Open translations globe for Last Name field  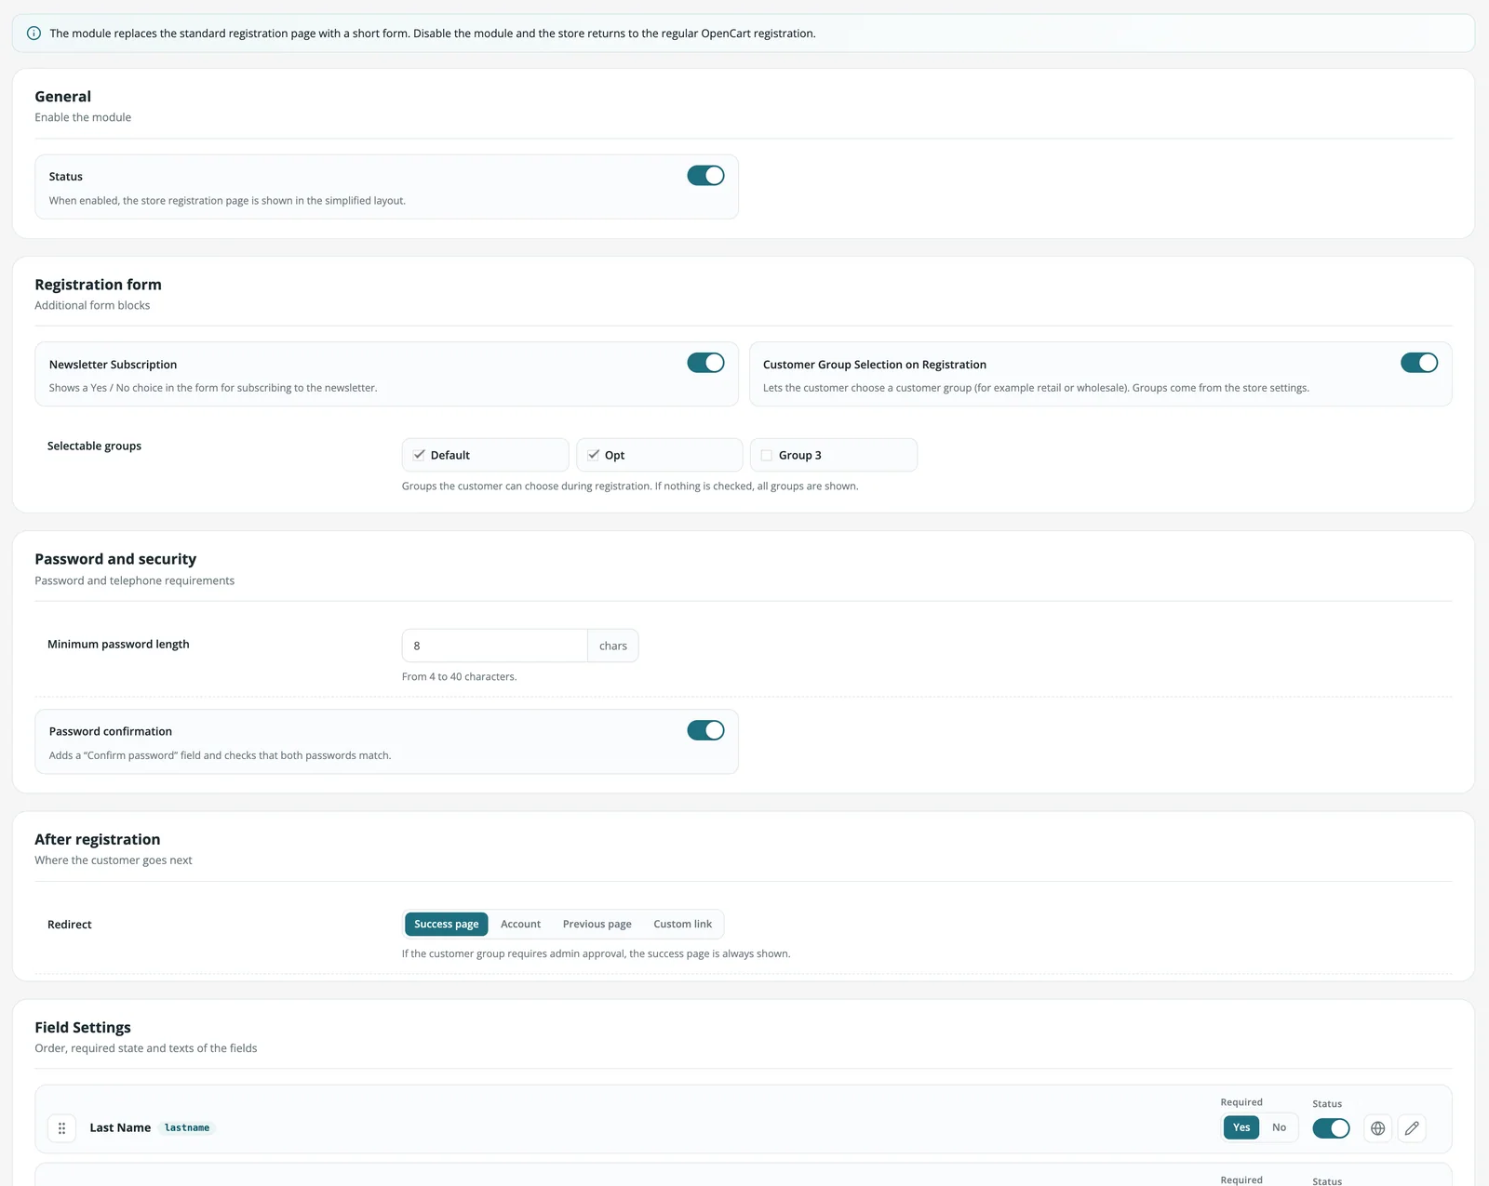(1378, 1128)
